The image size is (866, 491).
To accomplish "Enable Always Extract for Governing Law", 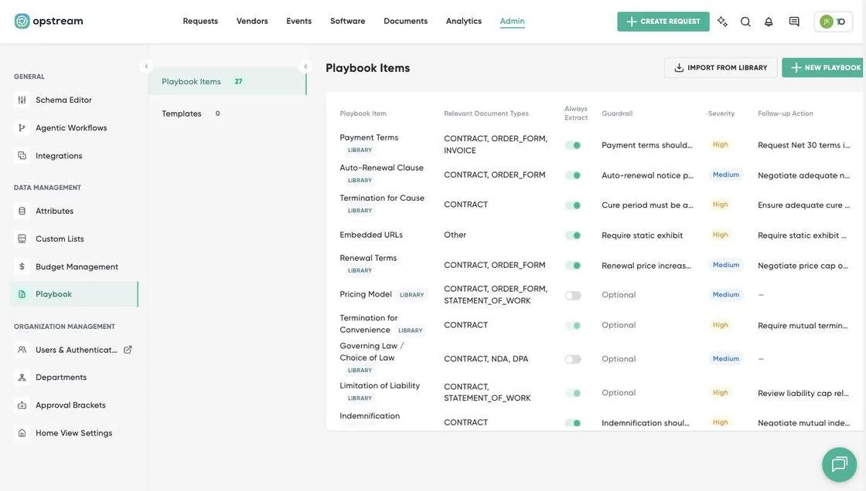I will 573,359.
